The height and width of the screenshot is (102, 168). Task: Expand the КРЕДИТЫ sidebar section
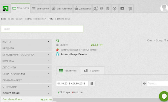point(26,48)
